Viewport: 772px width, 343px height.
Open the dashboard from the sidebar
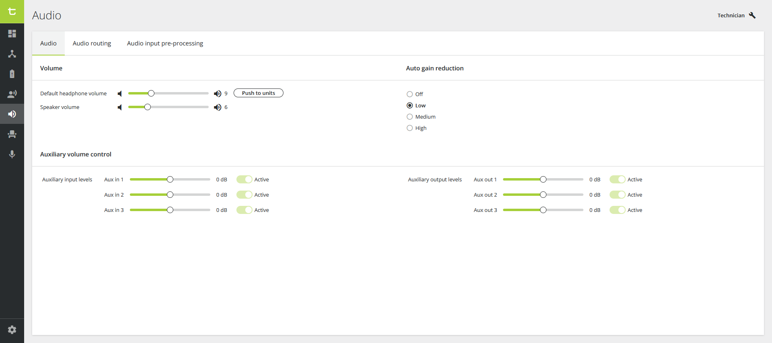[12, 34]
